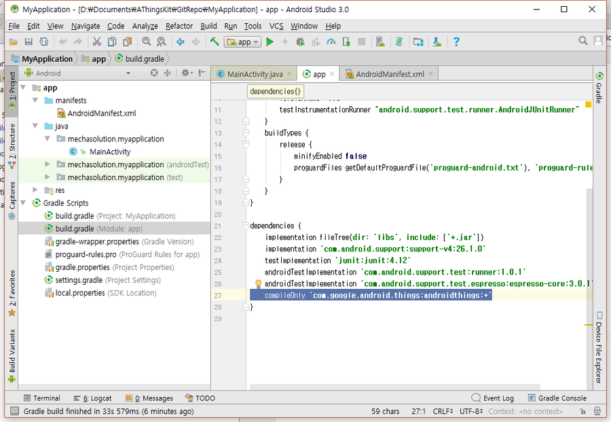Screen dimensions: 611x422
Task: Click the Copy icon in toolbar
Action: [x=112, y=41]
